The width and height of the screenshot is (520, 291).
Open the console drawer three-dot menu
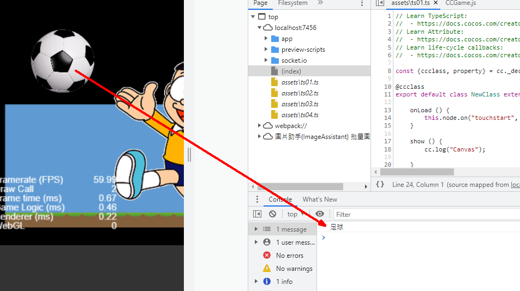257,199
